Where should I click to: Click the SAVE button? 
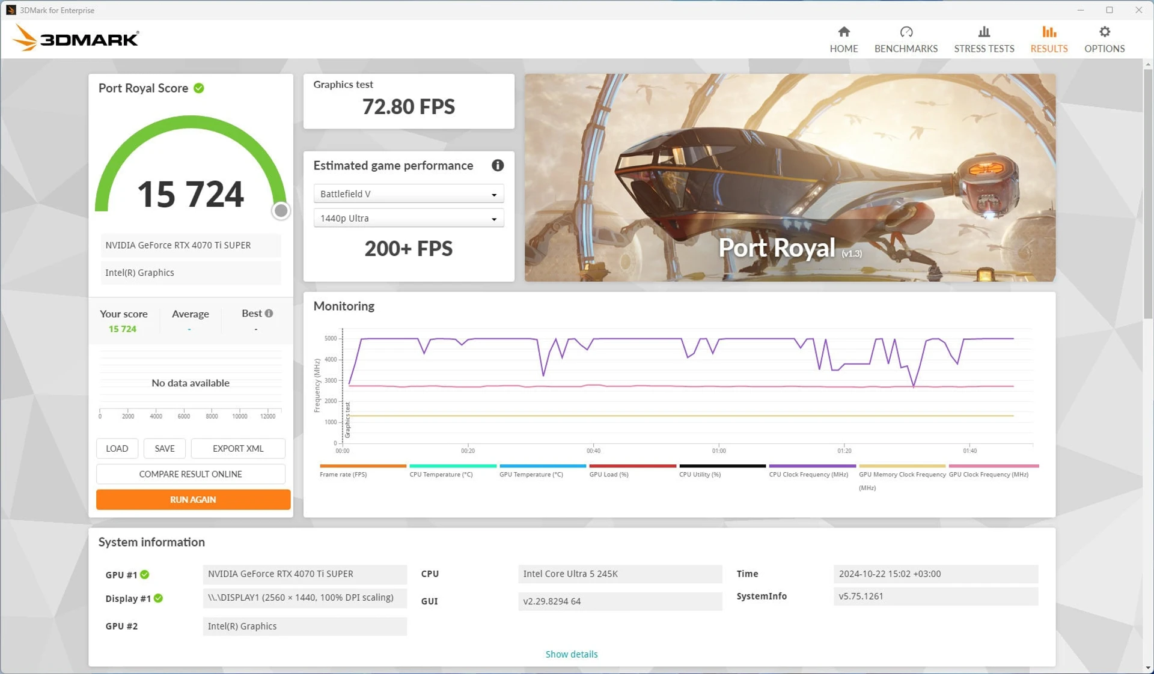pyautogui.click(x=164, y=448)
